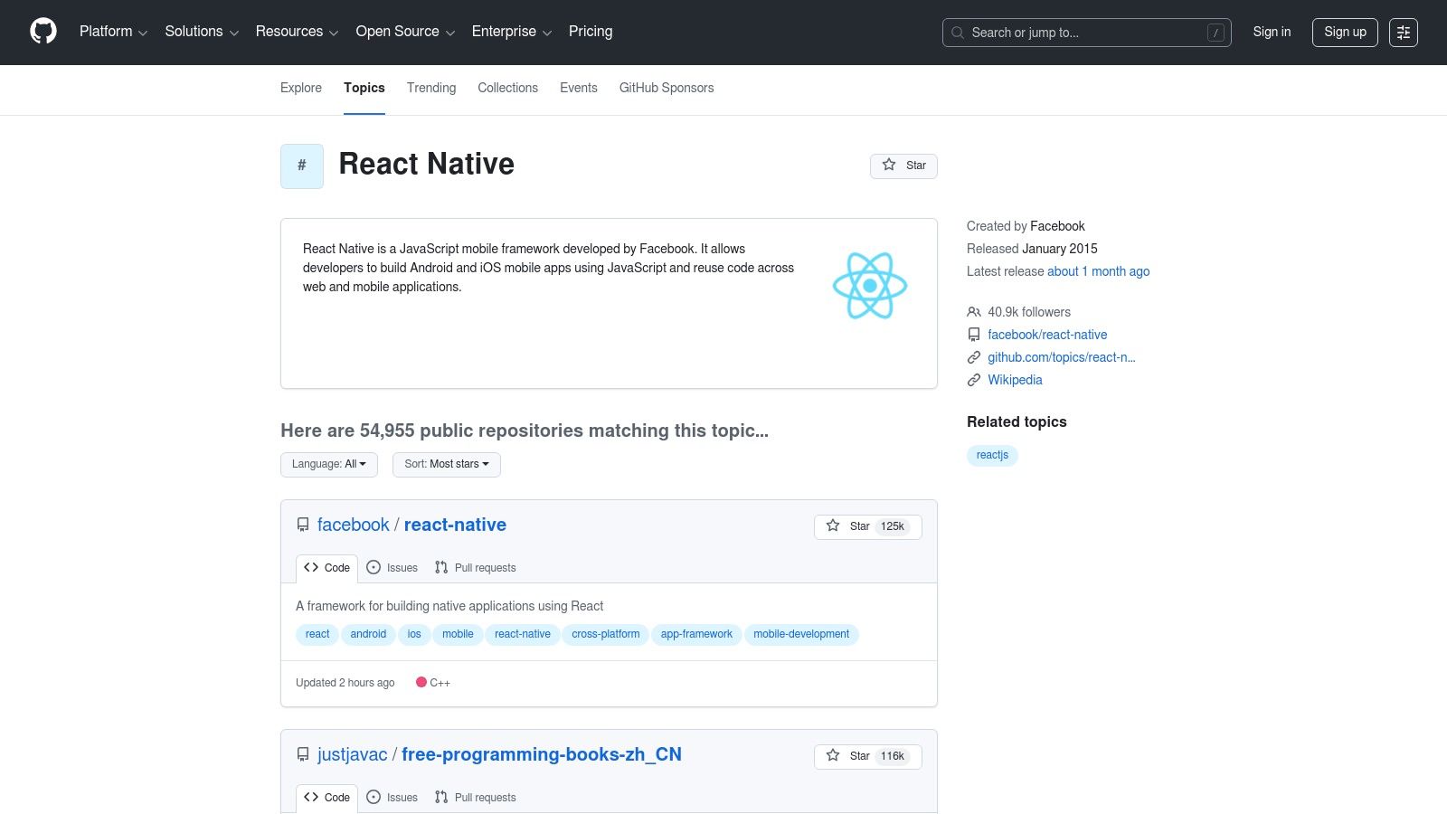Open the Sort: Most stars dropdown
The image size is (1447, 814).
tap(446, 464)
